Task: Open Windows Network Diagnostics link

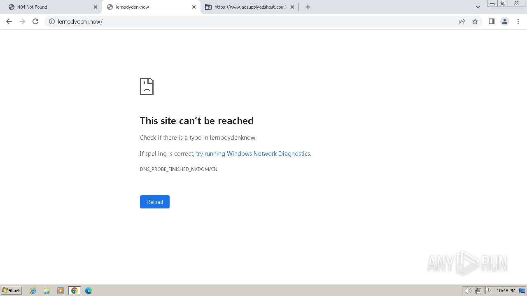Action: pos(253,154)
